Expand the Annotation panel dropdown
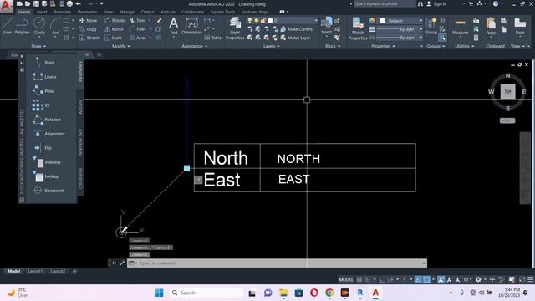The image size is (535, 301). [x=194, y=46]
